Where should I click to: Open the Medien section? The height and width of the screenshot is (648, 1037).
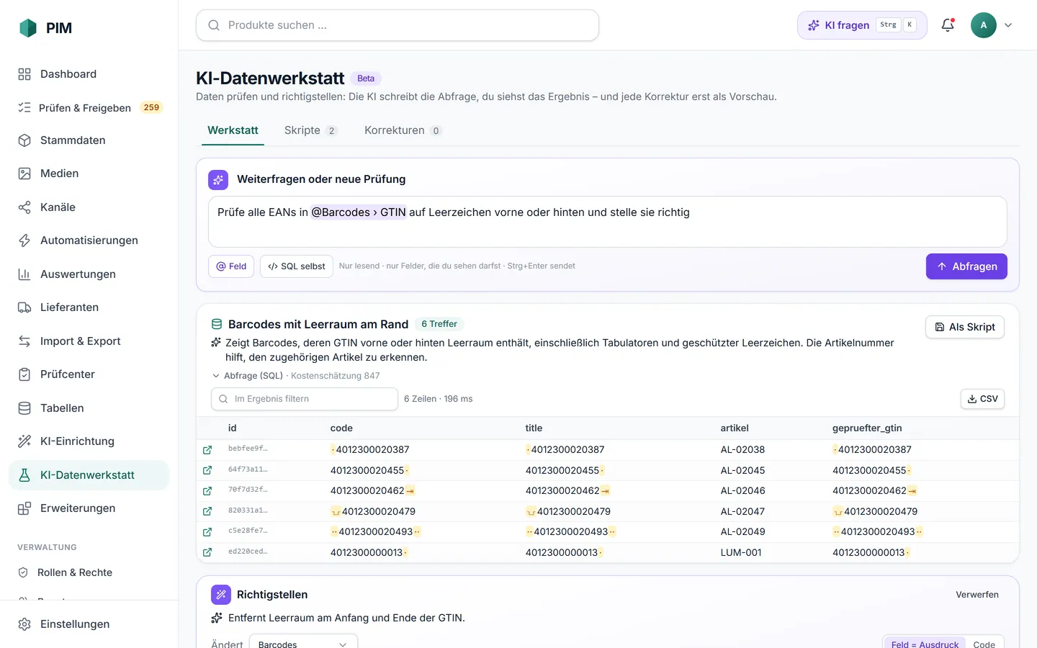click(89, 174)
